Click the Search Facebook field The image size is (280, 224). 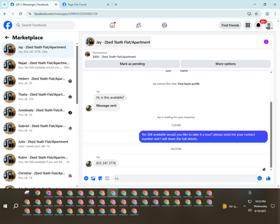point(45,25)
